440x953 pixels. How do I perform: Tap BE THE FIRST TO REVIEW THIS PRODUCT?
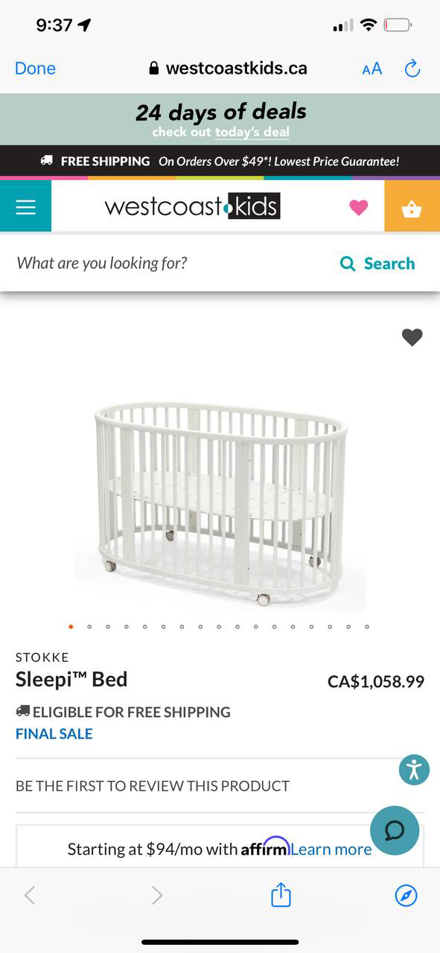(153, 785)
